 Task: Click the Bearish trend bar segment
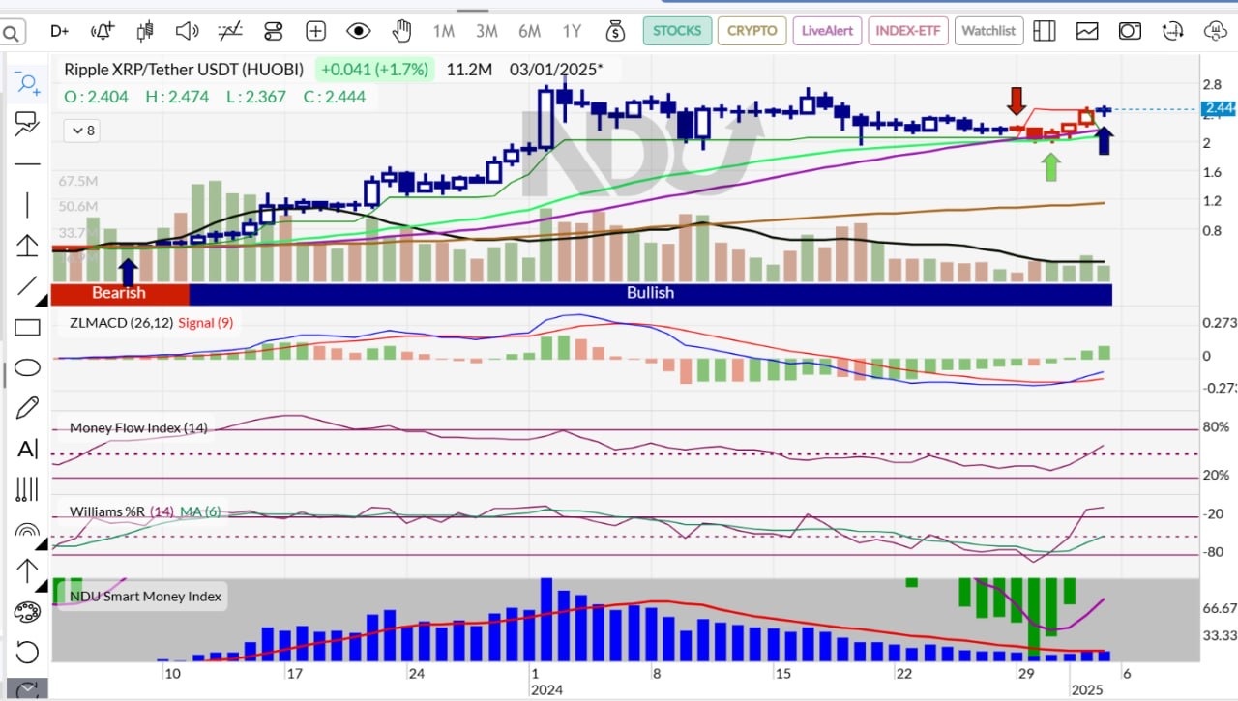pyautogui.click(x=120, y=293)
